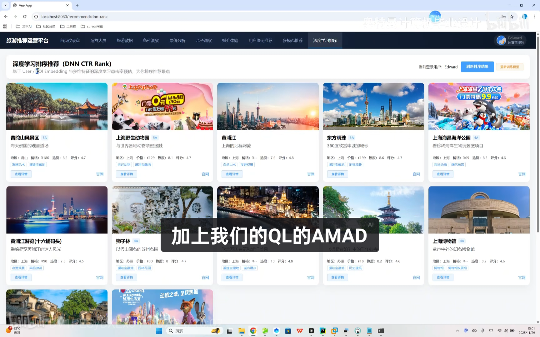The width and height of the screenshot is (540, 337).
Task: View details for 上海野生动物园
Action: 127,174
